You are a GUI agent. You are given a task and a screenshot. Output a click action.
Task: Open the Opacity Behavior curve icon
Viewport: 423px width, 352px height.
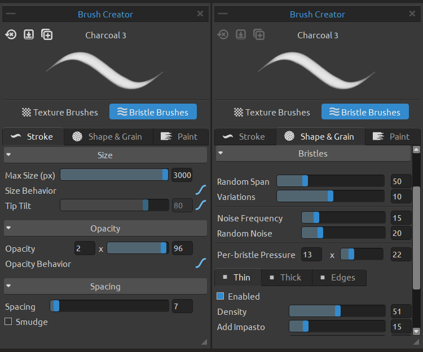click(201, 264)
